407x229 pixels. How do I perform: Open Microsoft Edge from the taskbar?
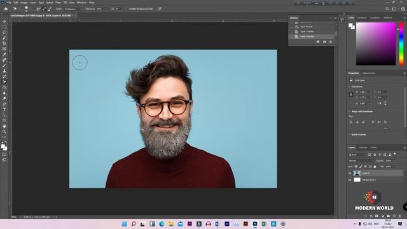pos(162,224)
